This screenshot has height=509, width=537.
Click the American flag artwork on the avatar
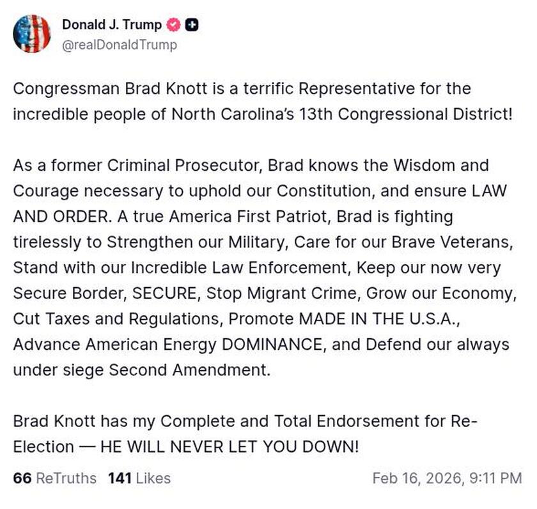click(x=33, y=32)
